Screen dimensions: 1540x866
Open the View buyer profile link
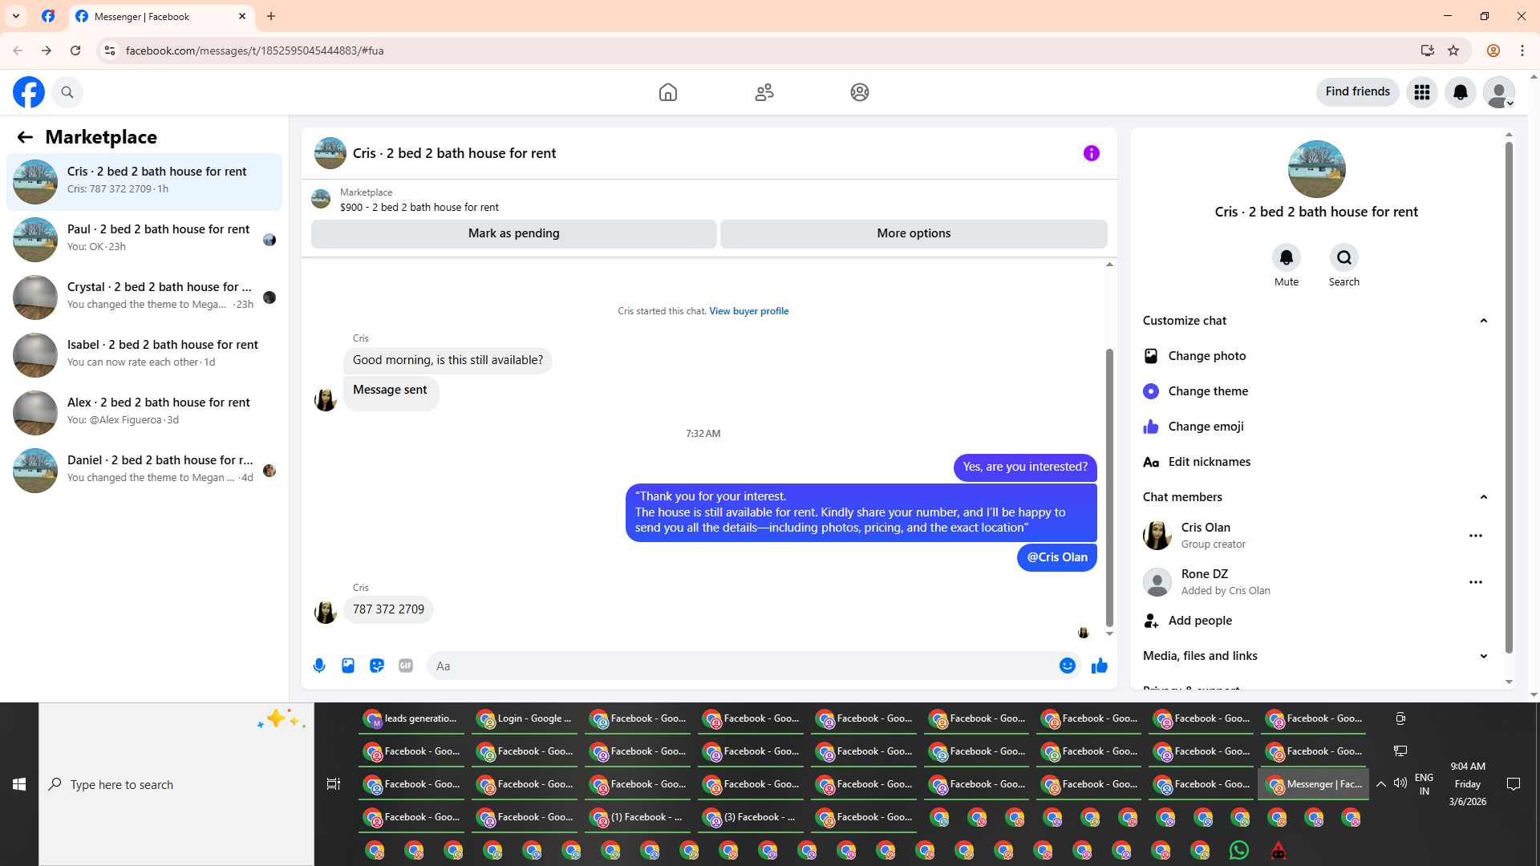[748, 311]
